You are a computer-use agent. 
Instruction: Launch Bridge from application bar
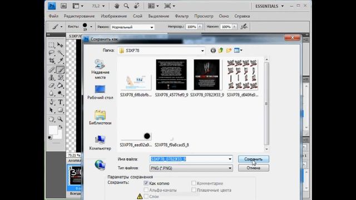tap(63, 6)
